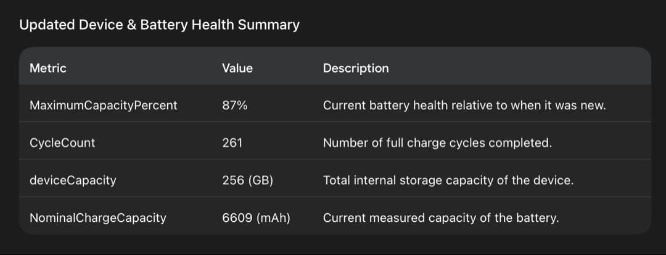
Task: Click the Metric column header
Action: coord(47,68)
